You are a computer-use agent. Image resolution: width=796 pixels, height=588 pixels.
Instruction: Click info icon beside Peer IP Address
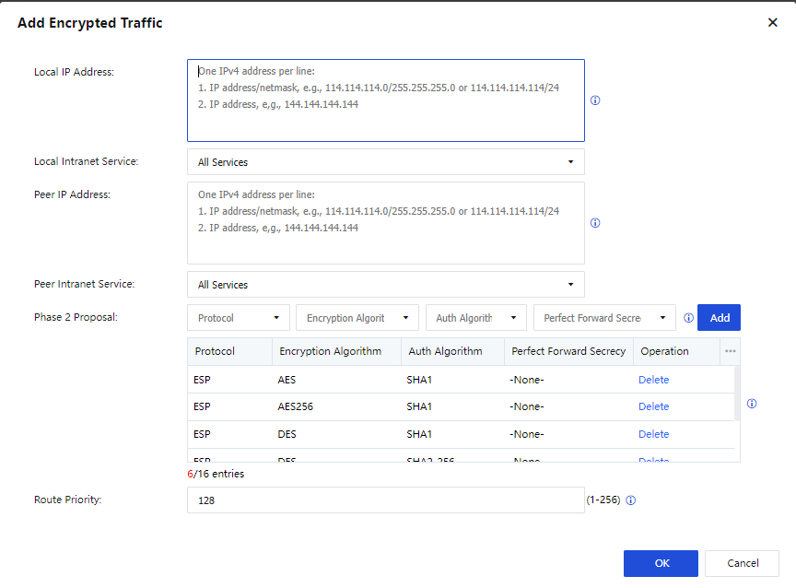[595, 223]
